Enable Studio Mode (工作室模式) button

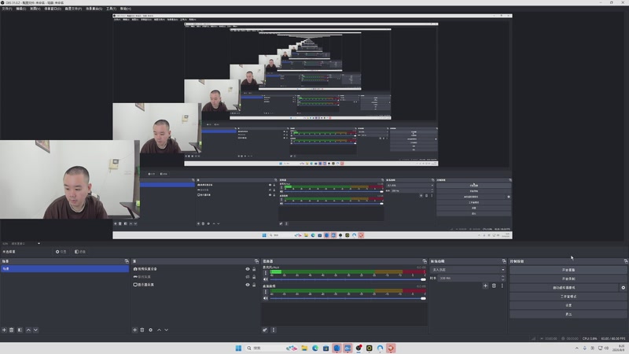[568, 297]
